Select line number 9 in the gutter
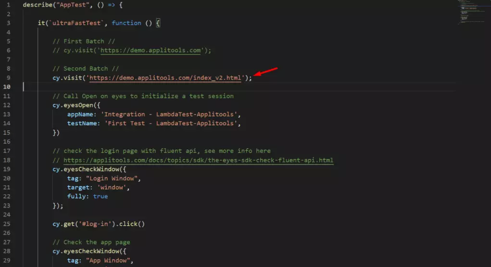Viewport: 491px width, 267px height. pyautogui.click(x=9, y=78)
